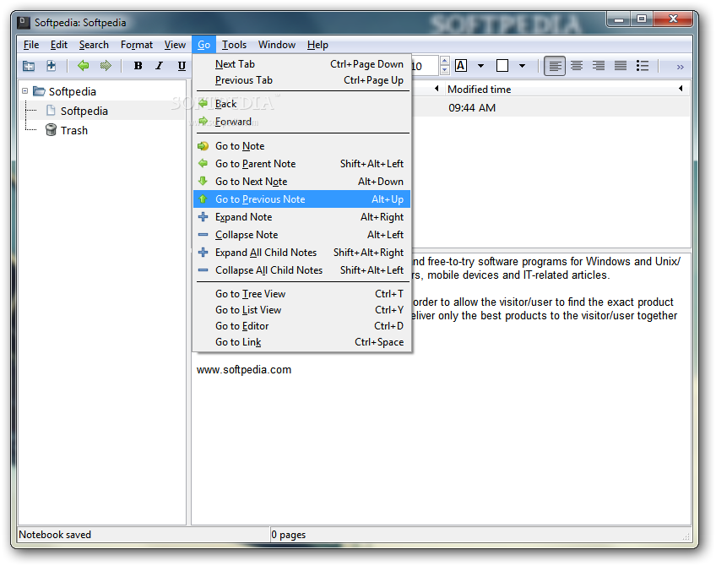Choose Collapse Note from menu
Viewport: 716px width, 566px height.
tap(301, 235)
